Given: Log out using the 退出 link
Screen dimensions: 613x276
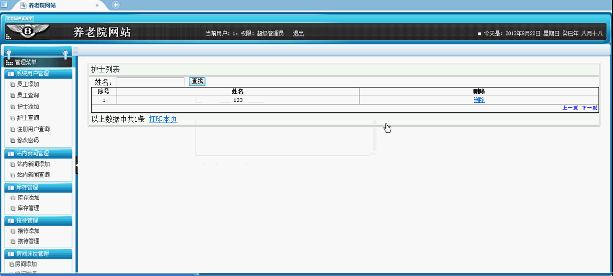Looking at the screenshot, I should coord(298,33).
